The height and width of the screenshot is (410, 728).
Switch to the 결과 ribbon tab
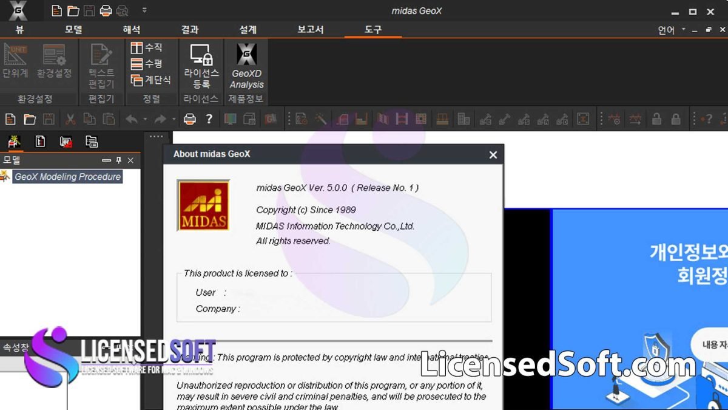(190, 29)
